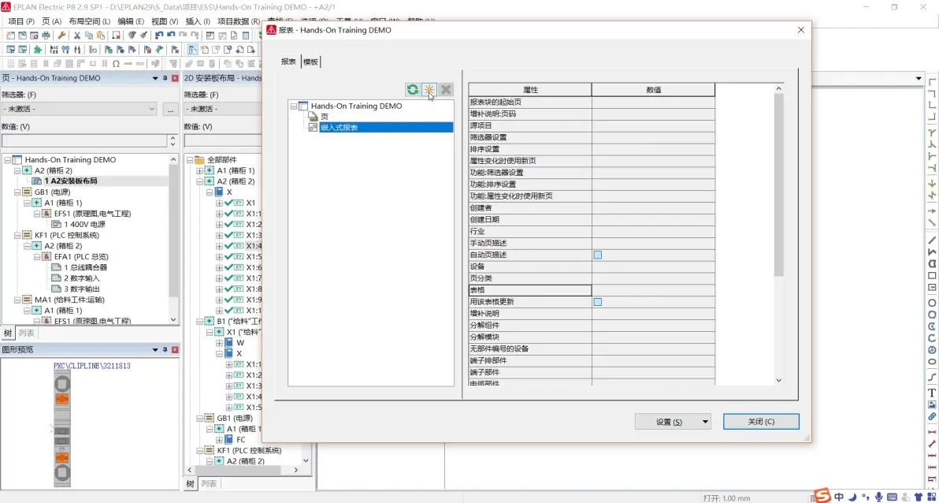Click the … button beside 页 panel filter
The image size is (939, 503).
[171, 109]
